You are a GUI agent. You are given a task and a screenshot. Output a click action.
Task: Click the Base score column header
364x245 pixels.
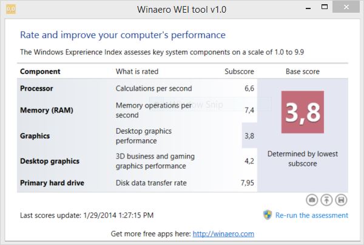click(303, 71)
